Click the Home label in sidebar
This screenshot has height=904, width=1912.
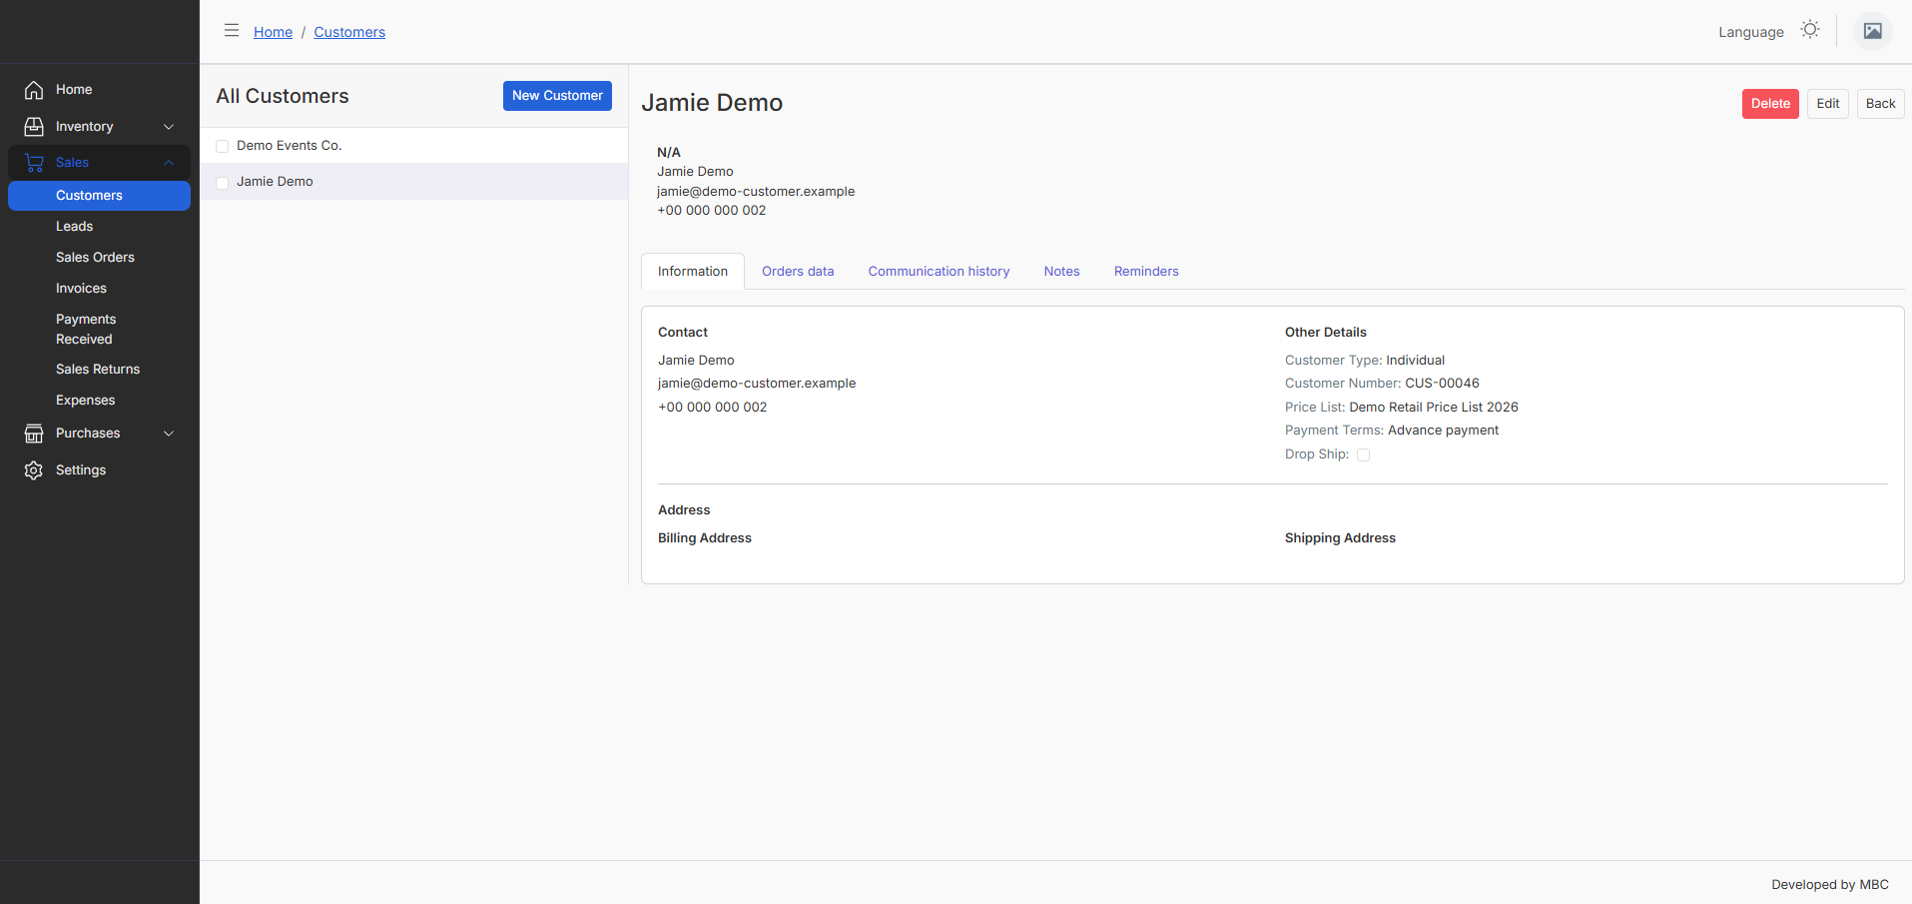pyautogui.click(x=74, y=90)
